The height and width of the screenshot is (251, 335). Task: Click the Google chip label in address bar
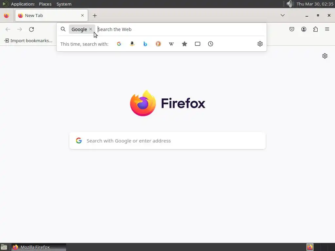(79, 29)
